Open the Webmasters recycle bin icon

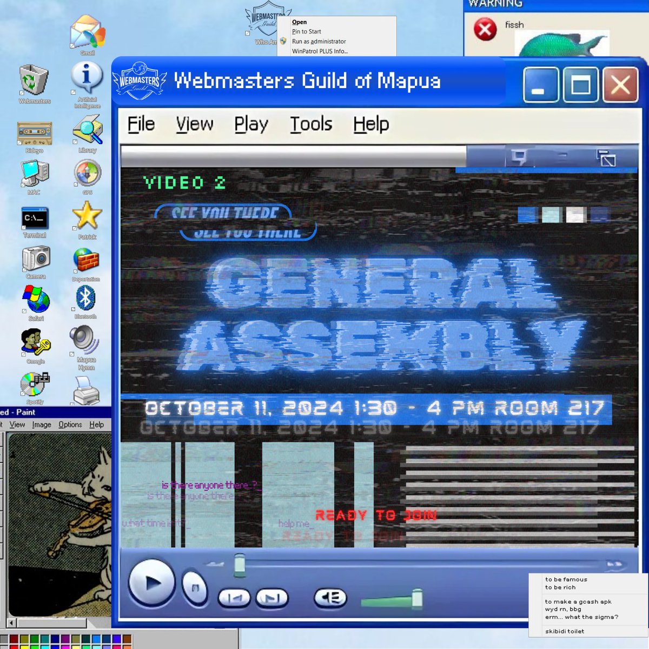tap(34, 81)
